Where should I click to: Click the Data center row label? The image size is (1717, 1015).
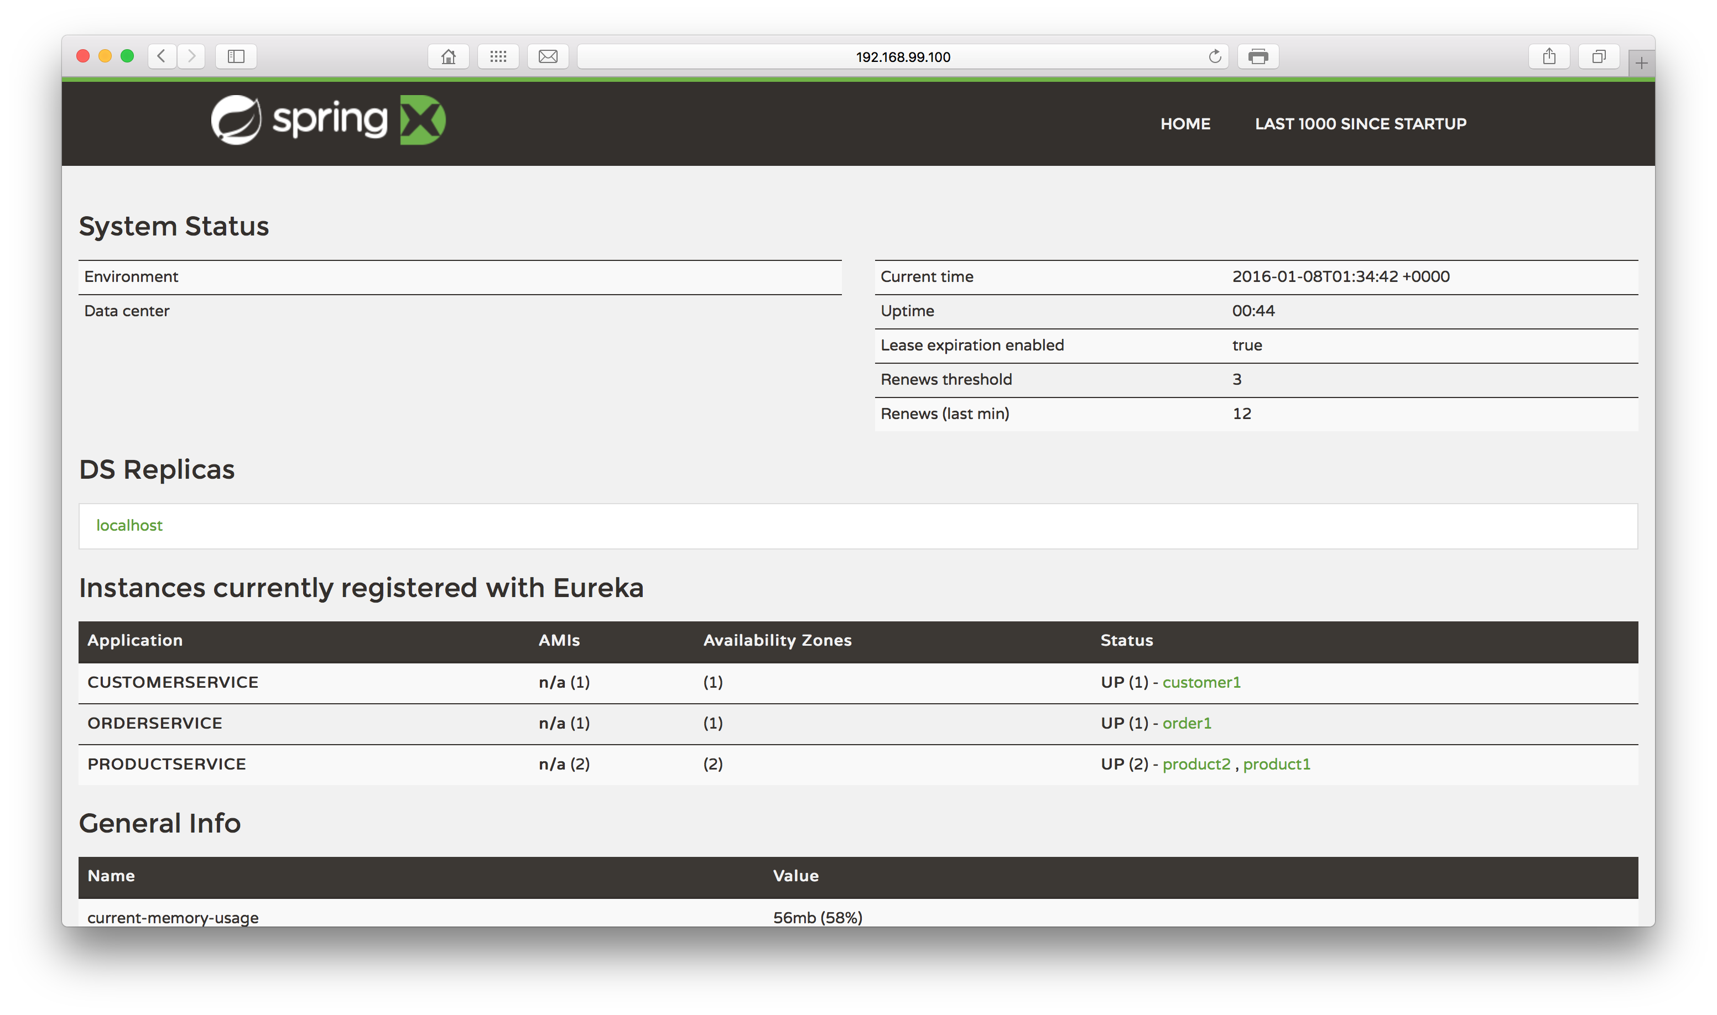click(x=127, y=311)
